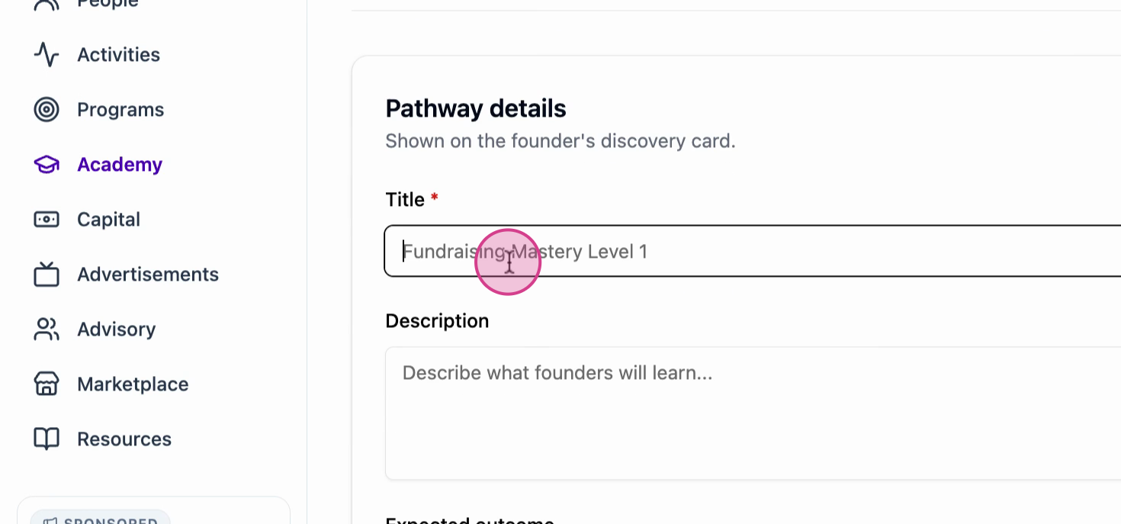Click the Sponsored badge in sidebar

click(101, 517)
